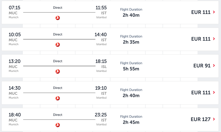Expand the 14:30 flight via red chevron
Screen dimensions: 221x132
214,92
